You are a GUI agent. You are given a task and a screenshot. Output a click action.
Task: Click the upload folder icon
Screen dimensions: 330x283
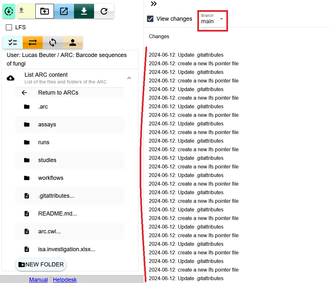pos(45,11)
